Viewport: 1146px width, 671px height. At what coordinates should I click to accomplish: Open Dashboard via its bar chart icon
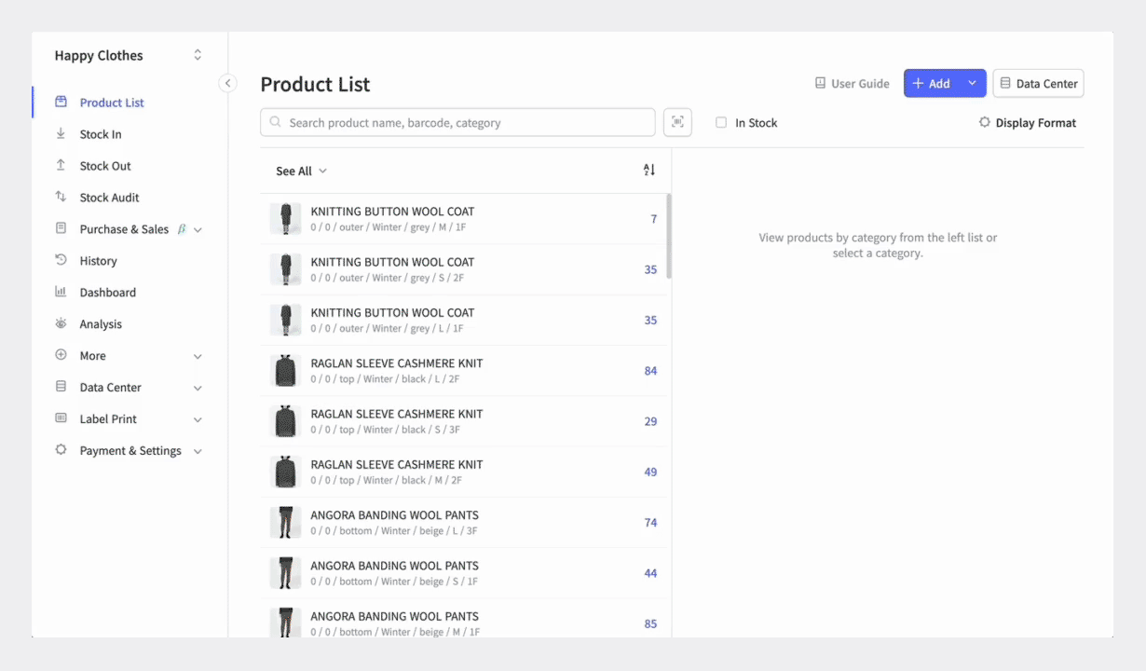[61, 292]
